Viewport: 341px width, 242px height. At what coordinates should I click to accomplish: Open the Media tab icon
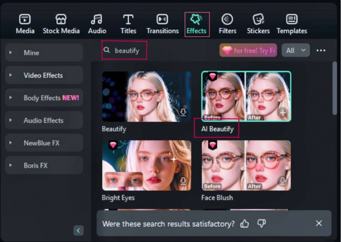(25, 19)
